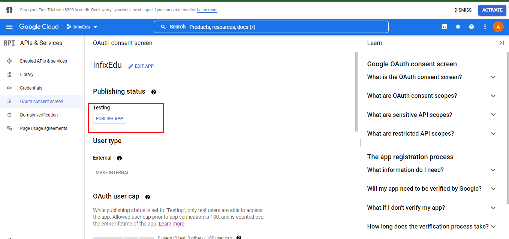Open help tooltip beside Publishing status
Image resolution: width=509 pixels, height=239 pixels.
pos(153,92)
